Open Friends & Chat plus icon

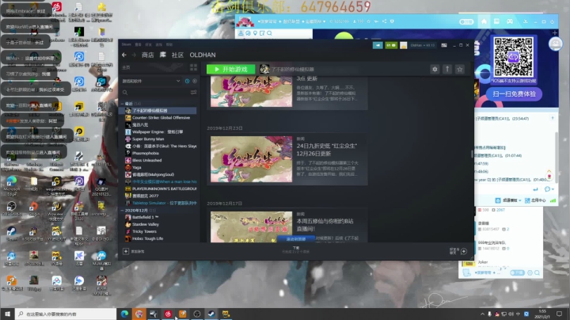coord(464,251)
